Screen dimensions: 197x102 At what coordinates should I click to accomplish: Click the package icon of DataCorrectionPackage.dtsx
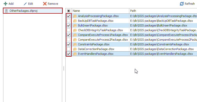tap(75, 49)
